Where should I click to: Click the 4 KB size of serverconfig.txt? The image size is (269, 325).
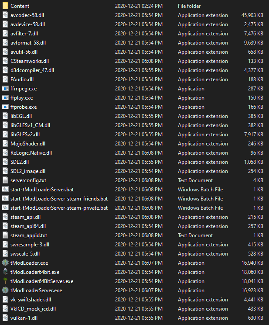coord(258,180)
